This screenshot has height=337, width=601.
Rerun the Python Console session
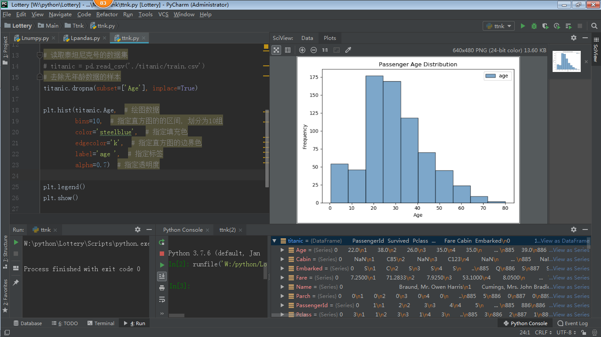[162, 242]
